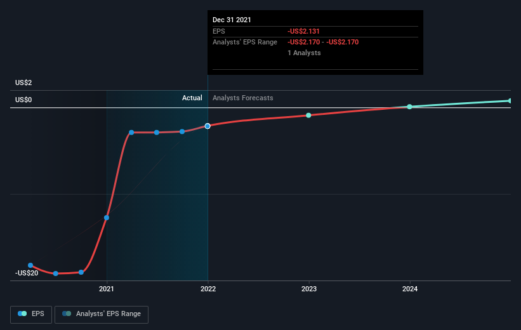Image resolution: width=521 pixels, height=330 pixels.
Task: Click the lowest EPS data point in mid-2020
Action: (x=56, y=274)
